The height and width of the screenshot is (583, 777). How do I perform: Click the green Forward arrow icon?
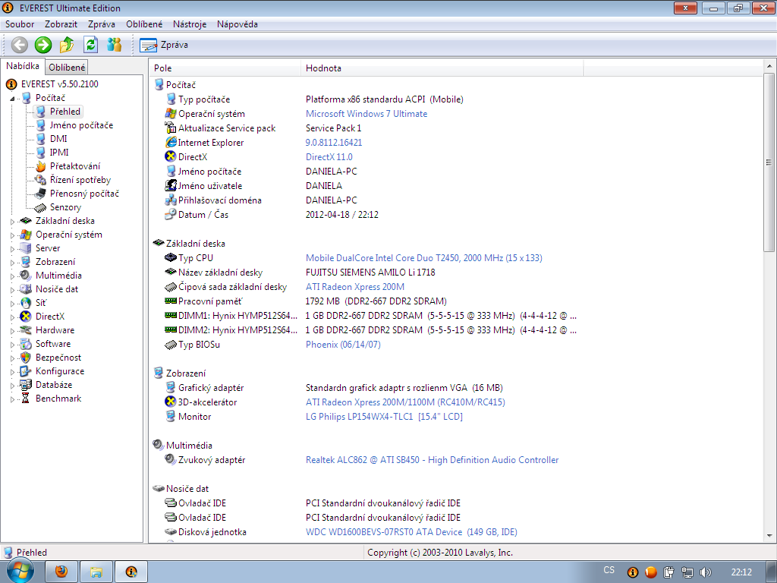pyautogui.click(x=43, y=45)
